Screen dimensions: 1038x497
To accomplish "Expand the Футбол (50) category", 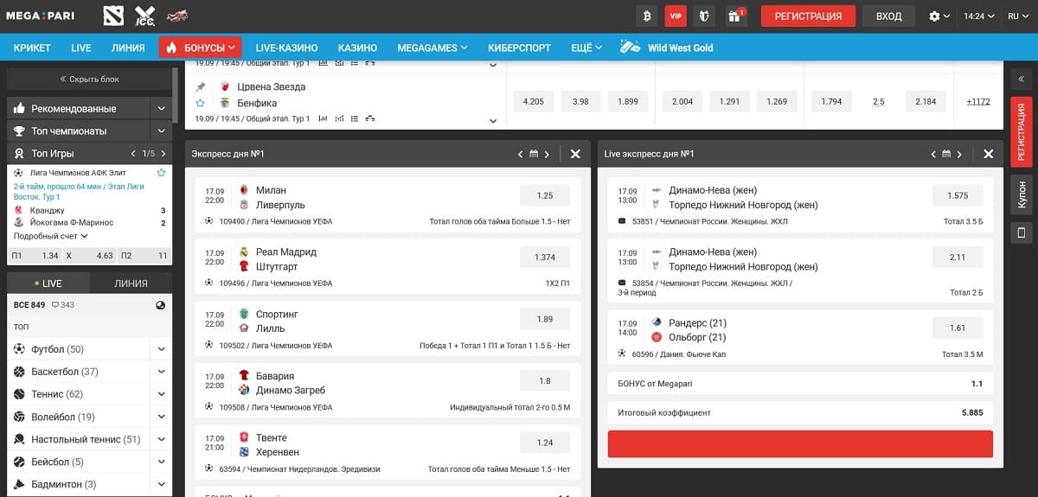I will (161, 349).
